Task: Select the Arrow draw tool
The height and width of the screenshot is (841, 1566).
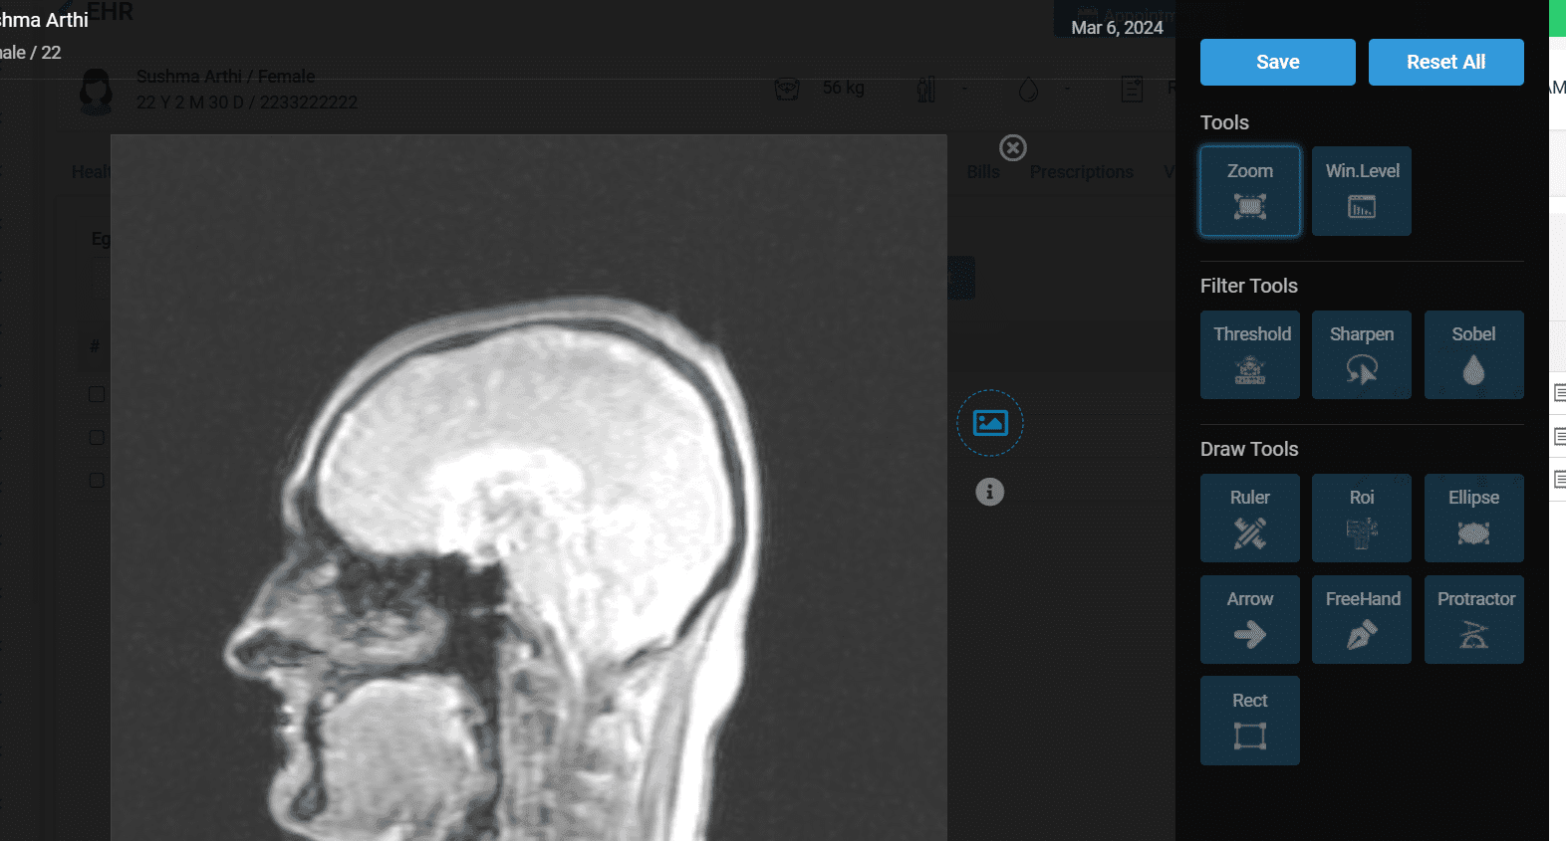Action: coord(1249,619)
